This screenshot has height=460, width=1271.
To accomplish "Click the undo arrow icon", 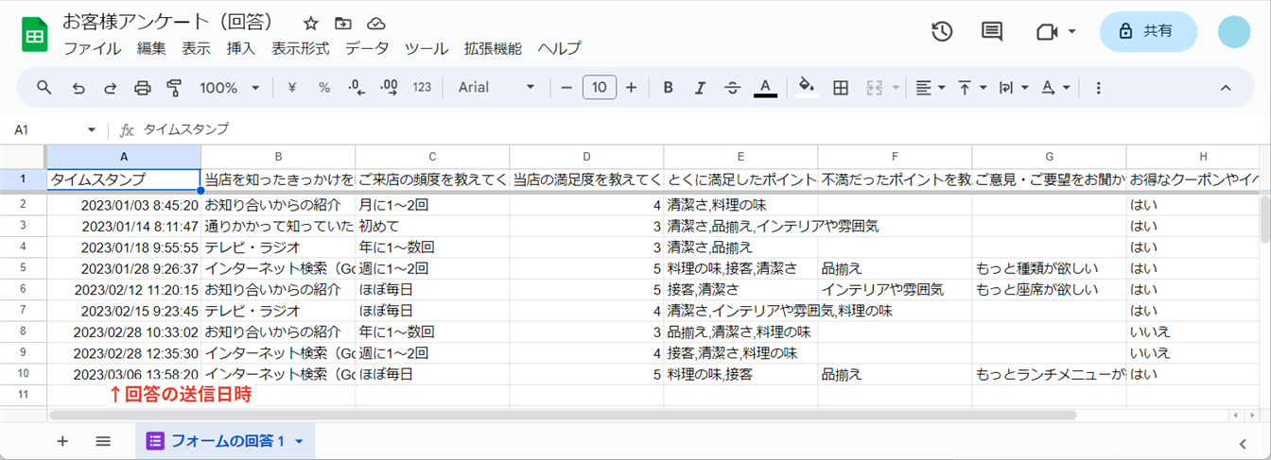I will 78,88.
